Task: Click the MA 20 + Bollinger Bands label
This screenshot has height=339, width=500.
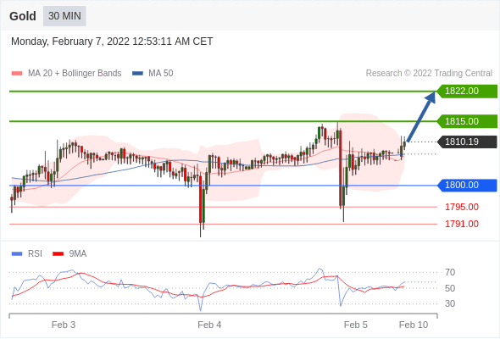Action: pos(75,74)
